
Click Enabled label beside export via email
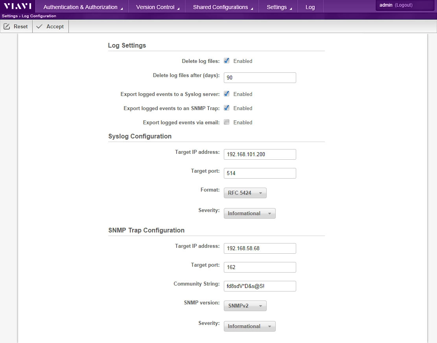click(x=243, y=122)
